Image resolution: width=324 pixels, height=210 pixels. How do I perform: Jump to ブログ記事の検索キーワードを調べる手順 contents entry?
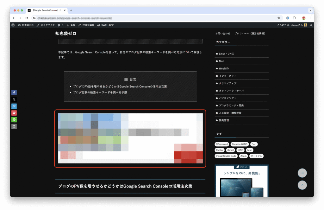(100, 92)
